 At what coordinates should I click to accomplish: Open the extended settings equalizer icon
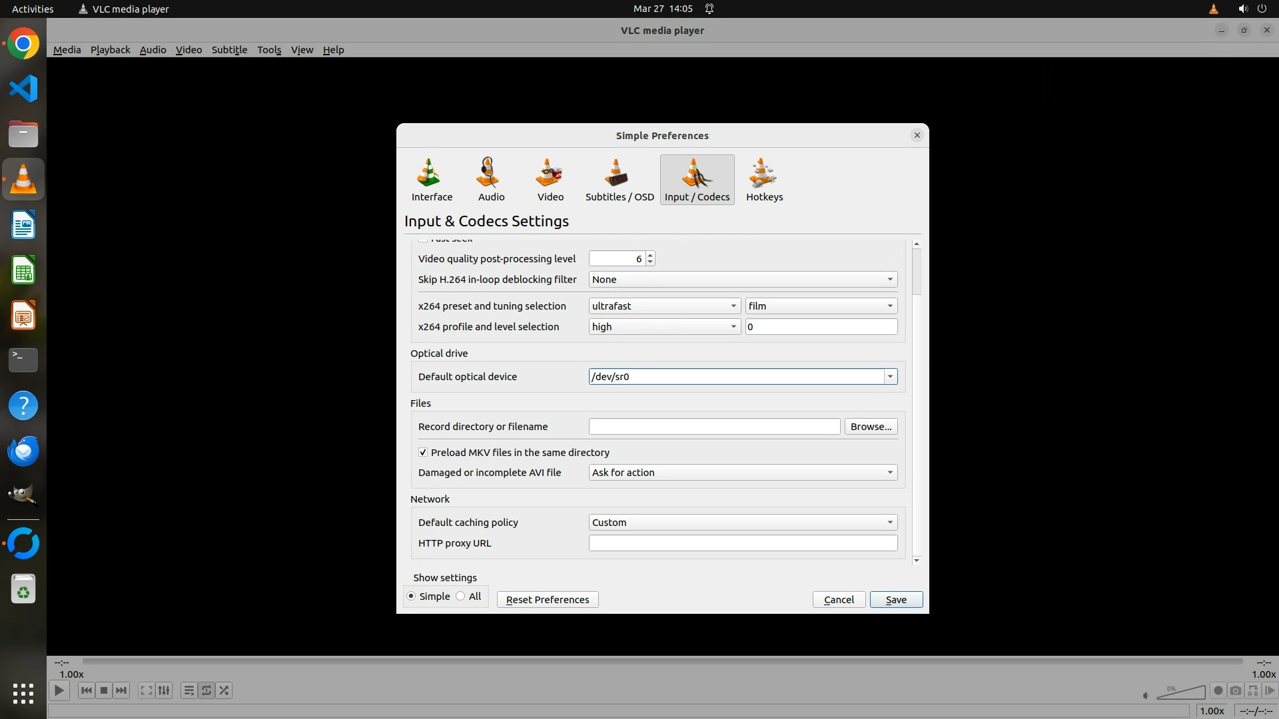click(164, 690)
